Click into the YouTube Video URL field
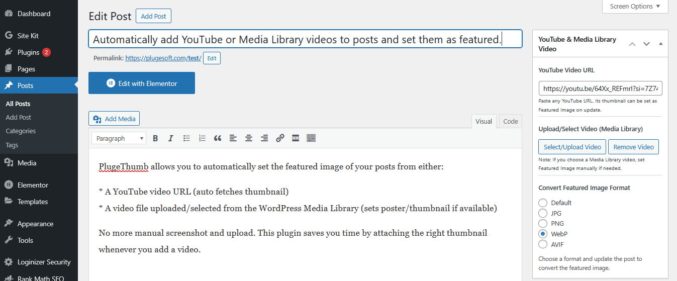677x281 pixels. pos(601,88)
